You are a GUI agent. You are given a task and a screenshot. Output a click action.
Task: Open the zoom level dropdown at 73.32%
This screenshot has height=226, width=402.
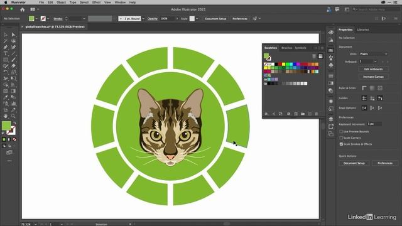tap(35, 224)
